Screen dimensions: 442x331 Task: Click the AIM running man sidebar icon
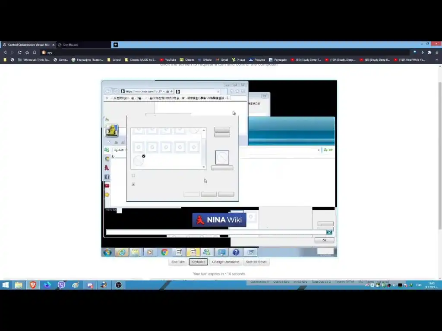click(107, 168)
